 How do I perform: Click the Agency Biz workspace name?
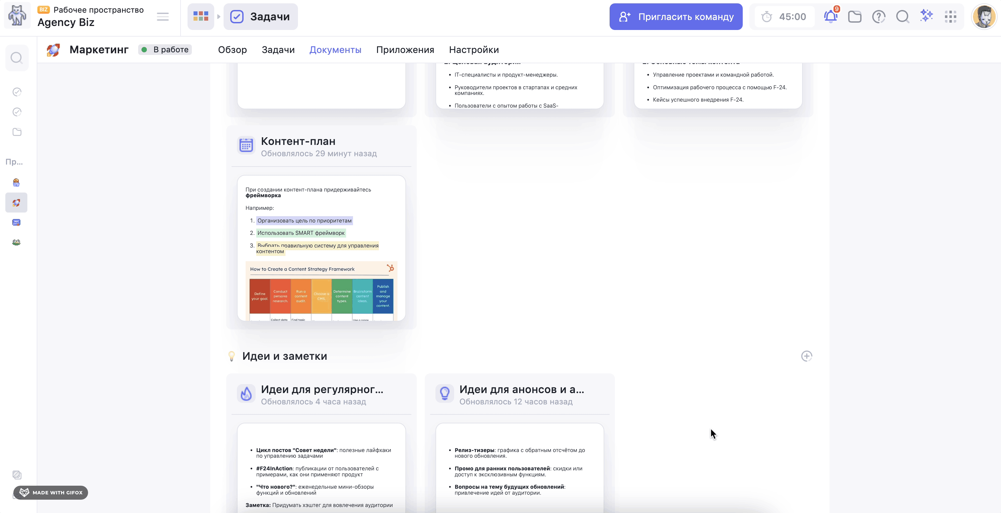tap(66, 22)
